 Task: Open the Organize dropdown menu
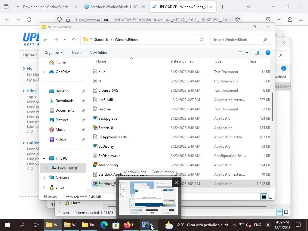54,53
